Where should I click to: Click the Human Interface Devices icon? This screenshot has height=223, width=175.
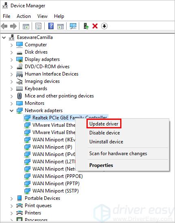(19, 74)
